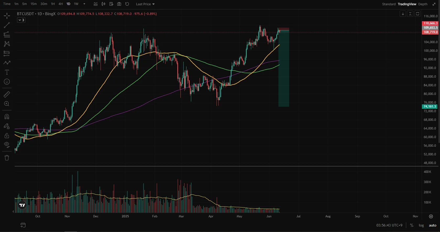Remove all drawings with the trash icon
440x232 pixels.
click(7, 157)
